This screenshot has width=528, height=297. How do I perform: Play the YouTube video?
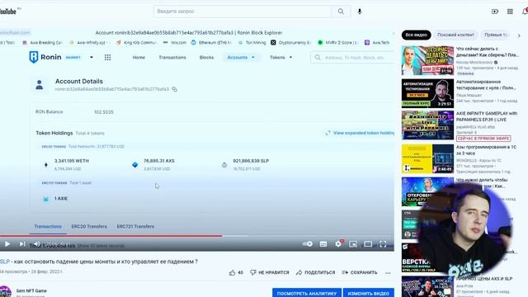coord(7,244)
